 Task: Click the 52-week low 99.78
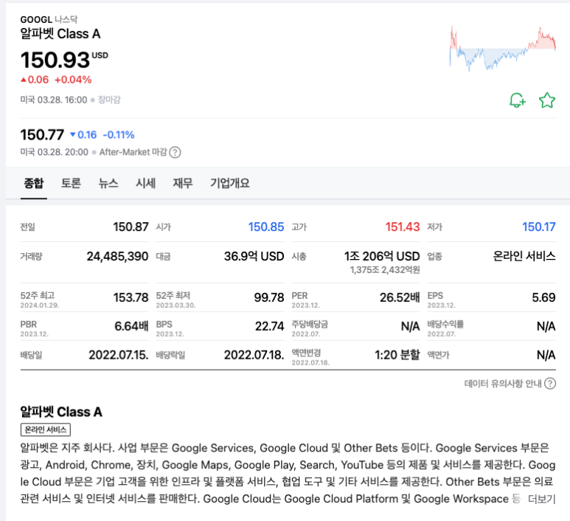pos(269,297)
